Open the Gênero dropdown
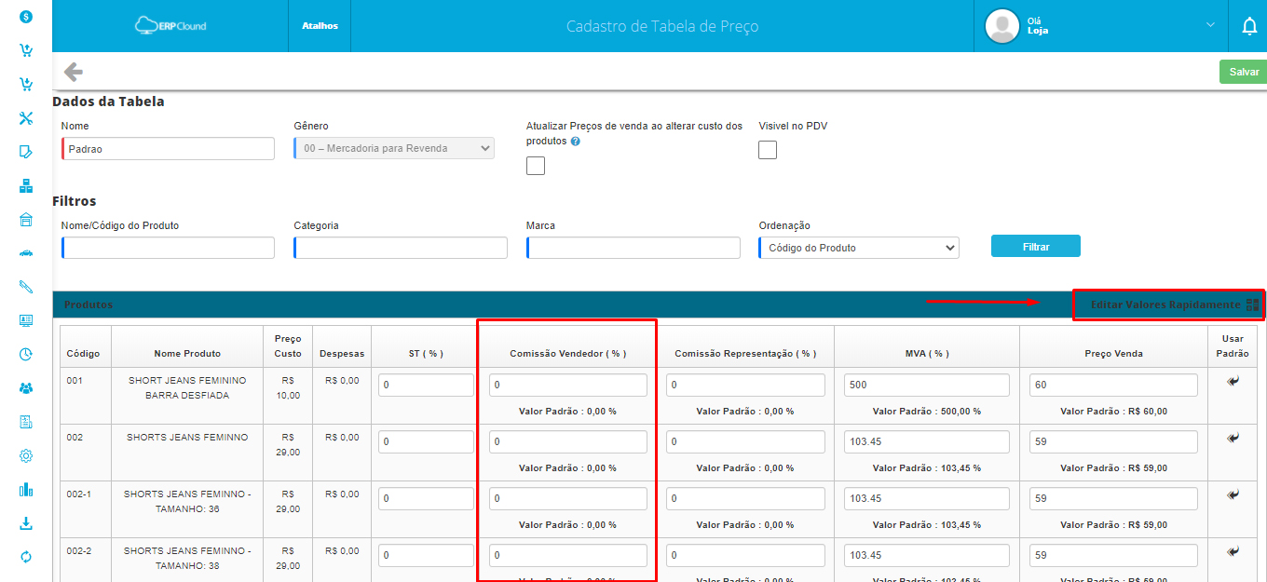The height and width of the screenshot is (582, 1267). (x=394, y=148)
